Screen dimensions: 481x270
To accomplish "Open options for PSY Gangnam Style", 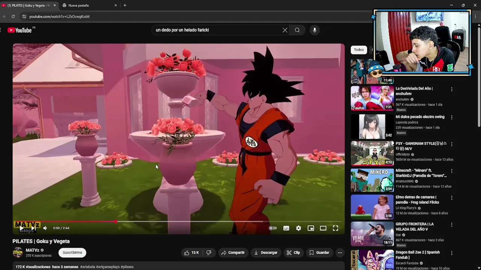I will pyautogui.click(x=452, y=144).
